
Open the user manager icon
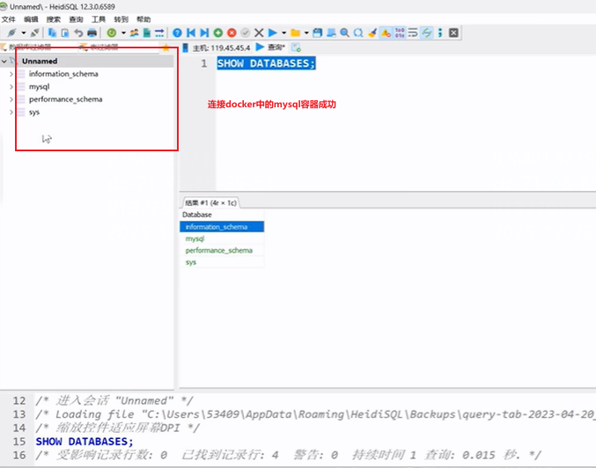pos(134,33)
